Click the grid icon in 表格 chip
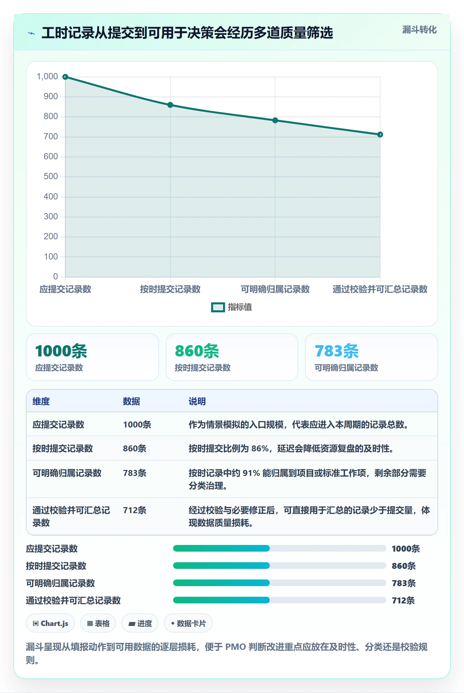This screenshot has width=464, height=693. [90, 624]
